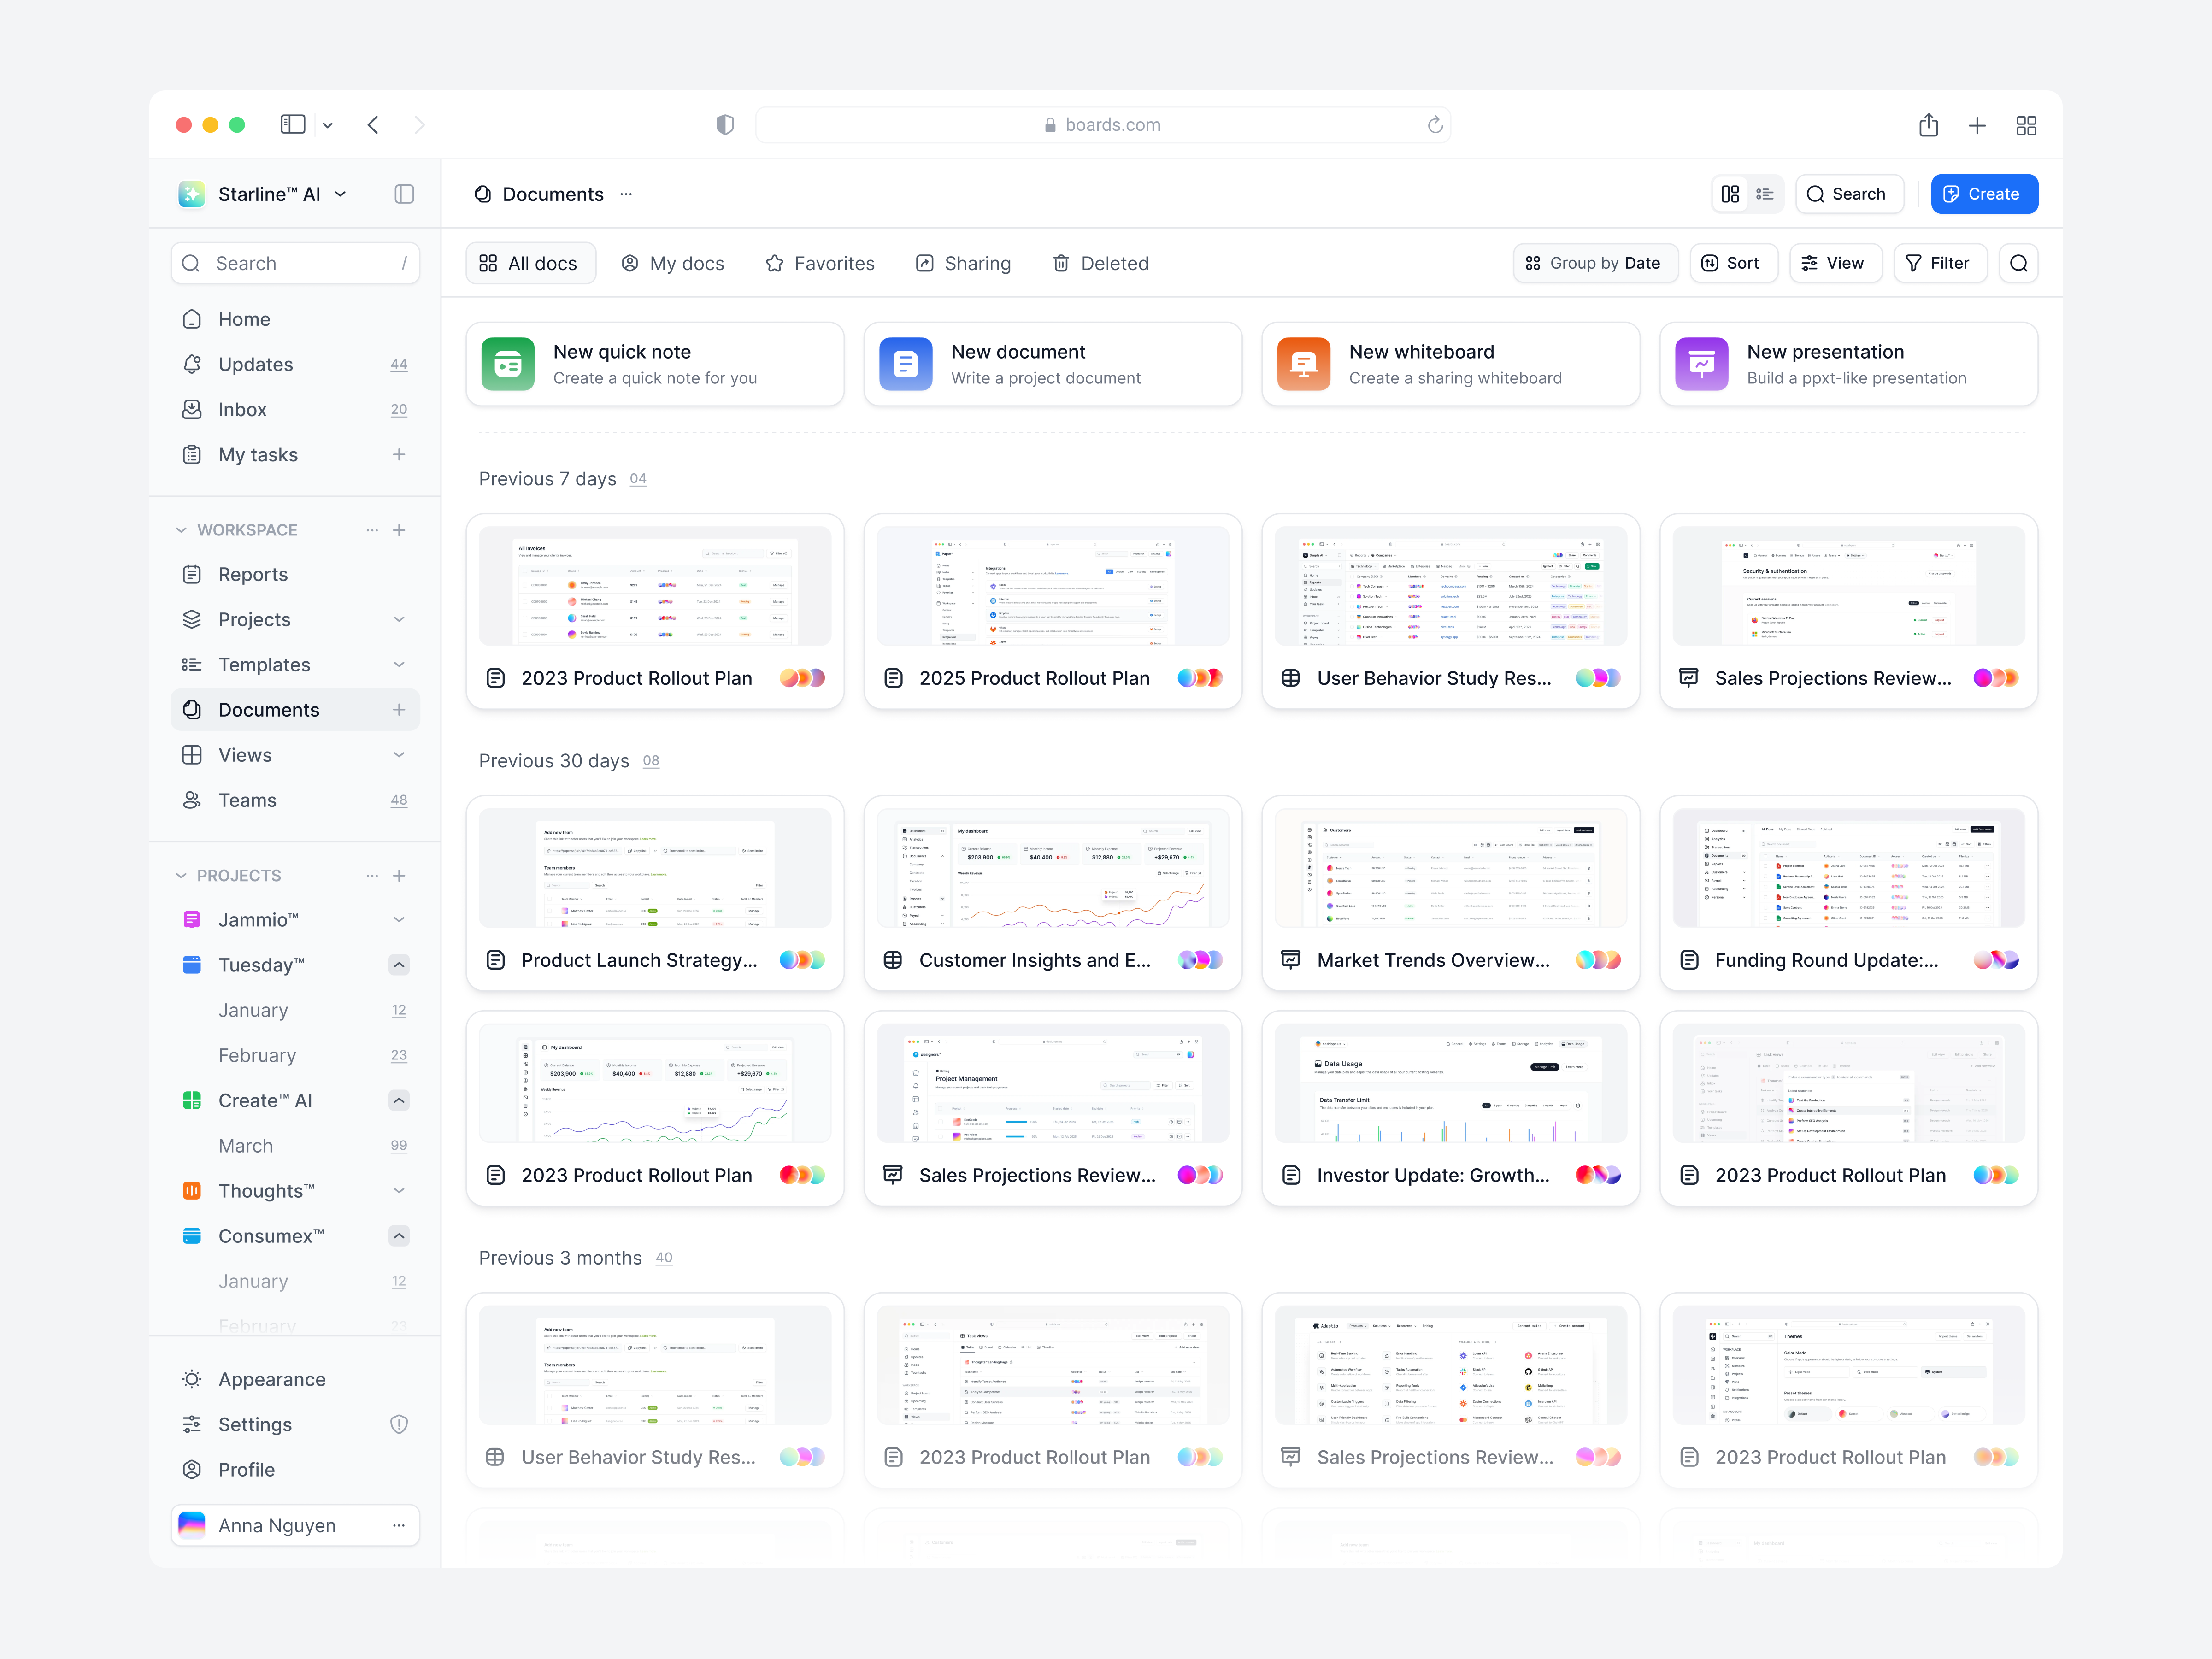Click the Settings shield badge icon

tap(399, 1424)
